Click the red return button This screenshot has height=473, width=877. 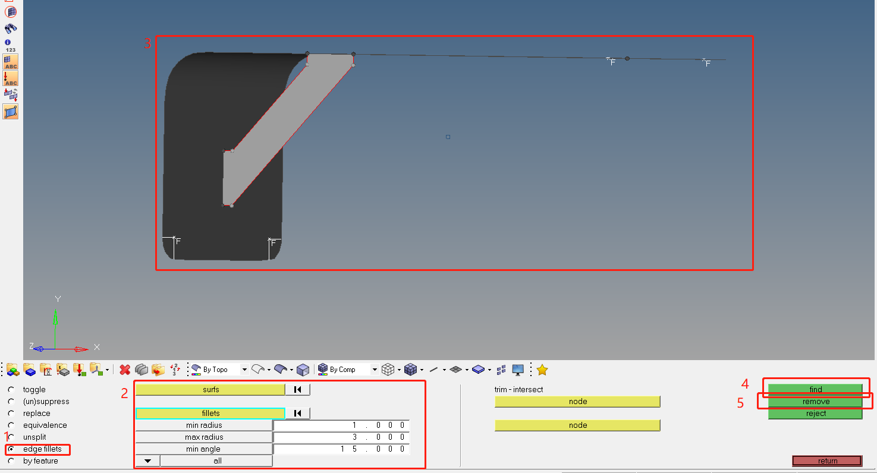(827, 461)
